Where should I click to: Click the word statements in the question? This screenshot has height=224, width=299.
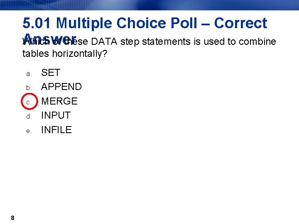pyautogui.click(x=166, y=41)
